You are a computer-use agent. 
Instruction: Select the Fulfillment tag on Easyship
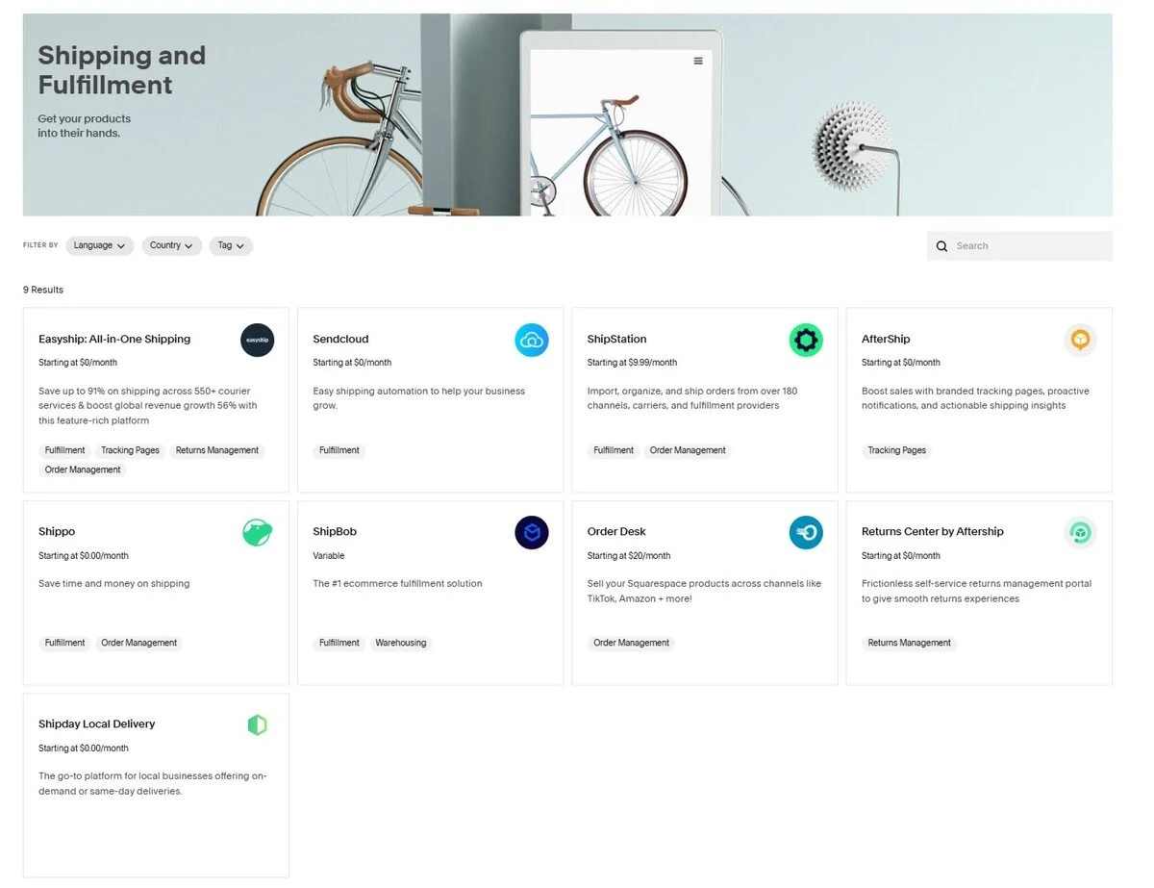63,449
